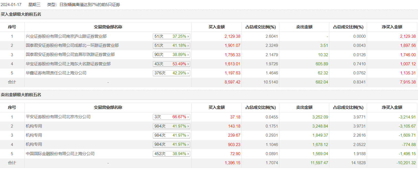The image size is (418, 170).
Task: Open 华鑫证券 376次 stats dropdown arrow
Action: tap(188, 73)
